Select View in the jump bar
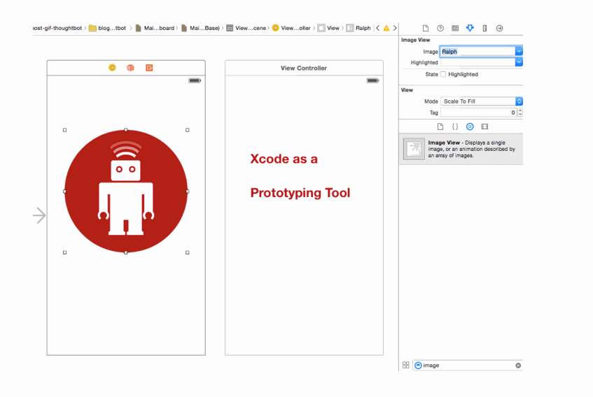This screenshot has height=397, width=593. (x=328, y=28)
